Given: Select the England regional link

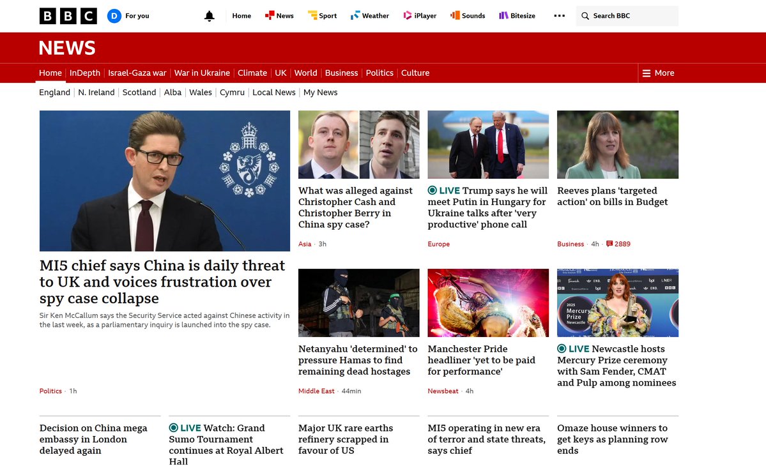Looking at the screenshot, I should pyautogui.click(x=55, y=92).
